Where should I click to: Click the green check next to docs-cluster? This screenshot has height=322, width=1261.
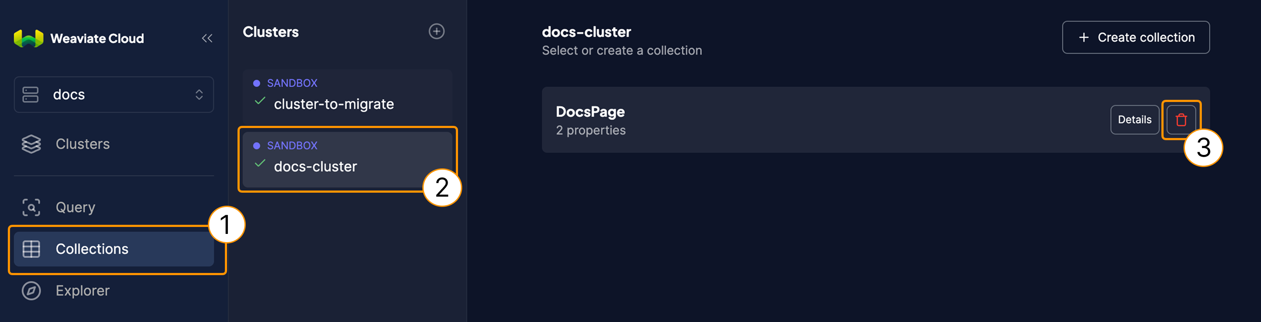260,163
